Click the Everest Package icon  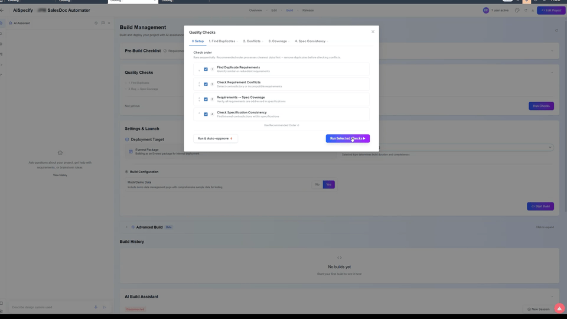click(x=131, y=152)
